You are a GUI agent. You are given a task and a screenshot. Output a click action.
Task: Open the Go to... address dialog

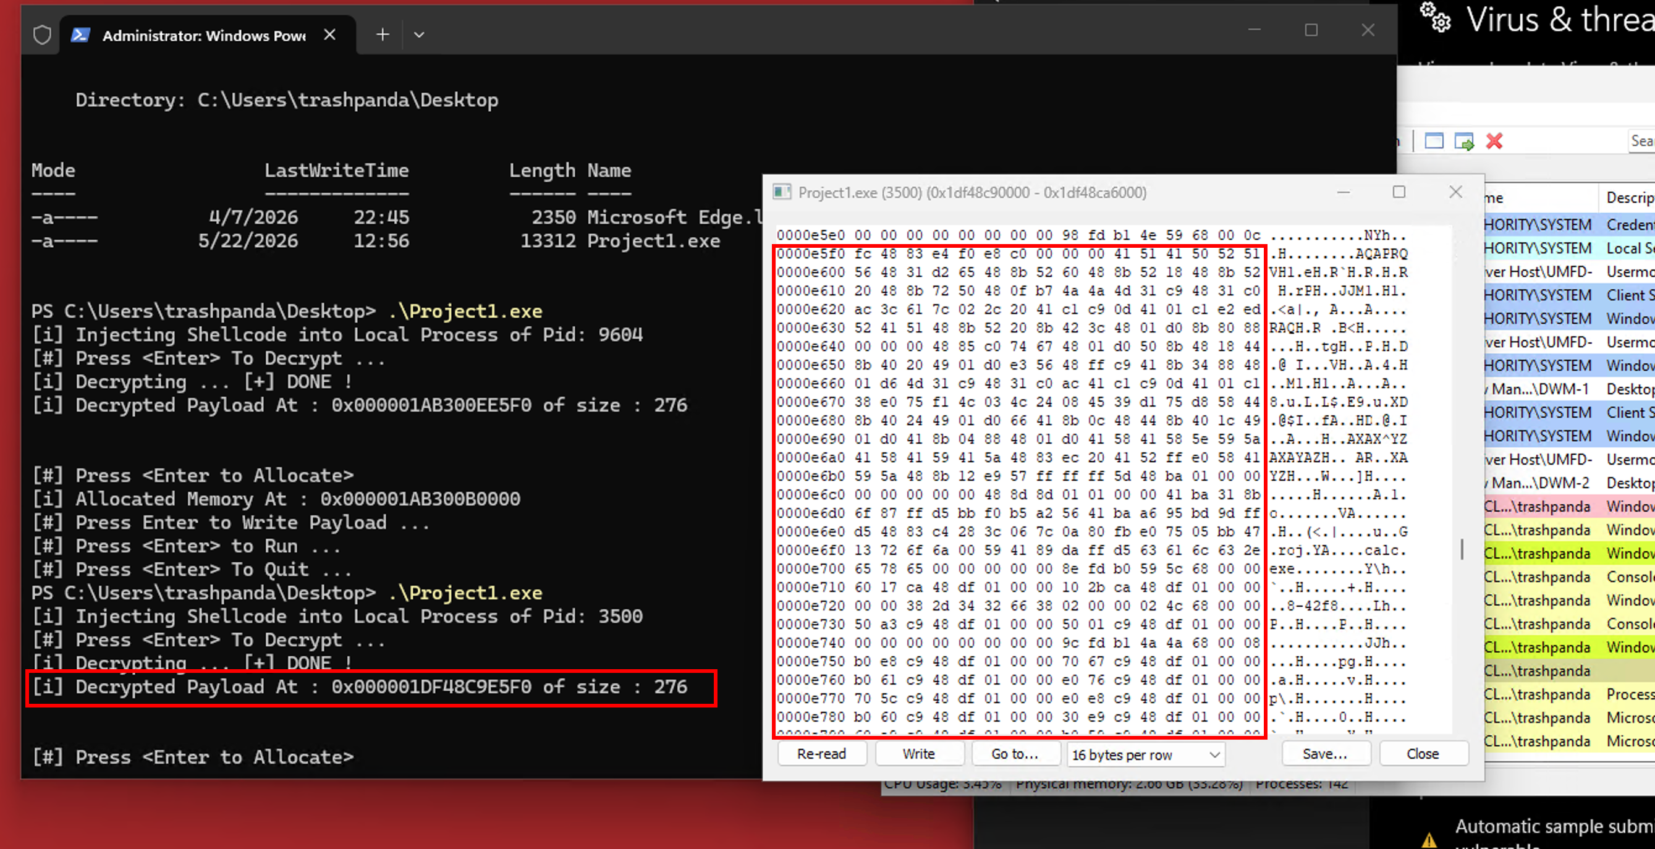[1015, 754]
